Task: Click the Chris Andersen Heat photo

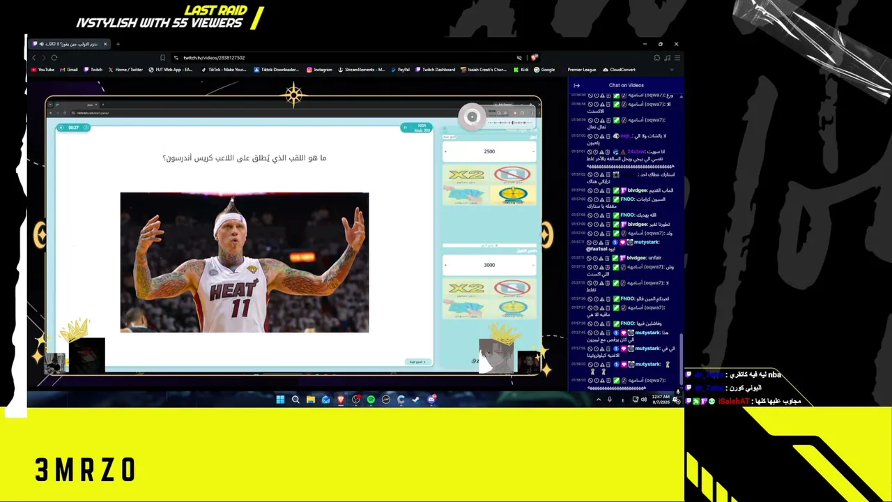Action: point(245,262)
